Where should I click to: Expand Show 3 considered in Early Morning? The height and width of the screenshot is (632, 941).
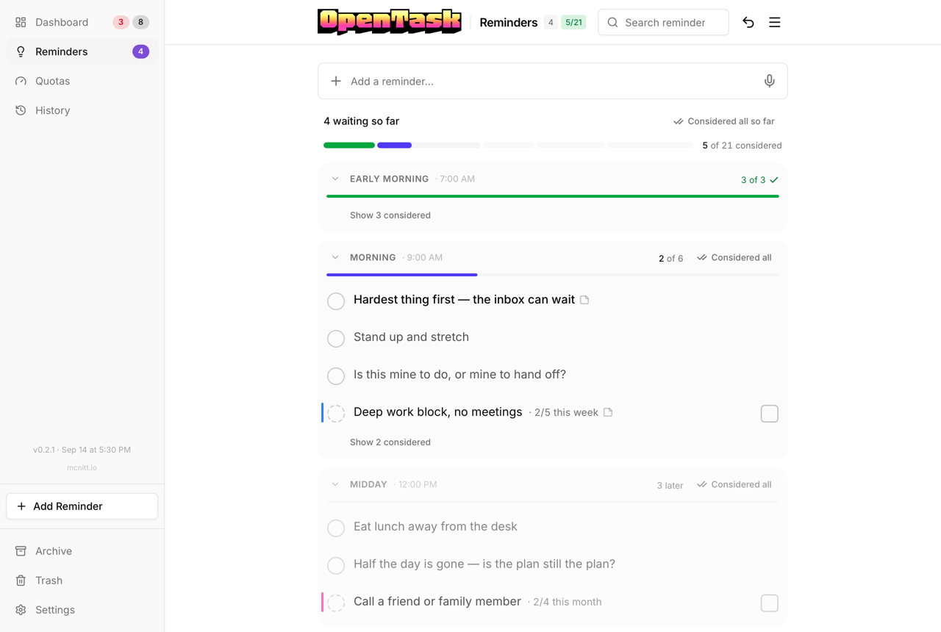pos(390,215)
